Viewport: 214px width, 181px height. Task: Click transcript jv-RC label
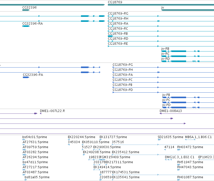tap(165, 54)
